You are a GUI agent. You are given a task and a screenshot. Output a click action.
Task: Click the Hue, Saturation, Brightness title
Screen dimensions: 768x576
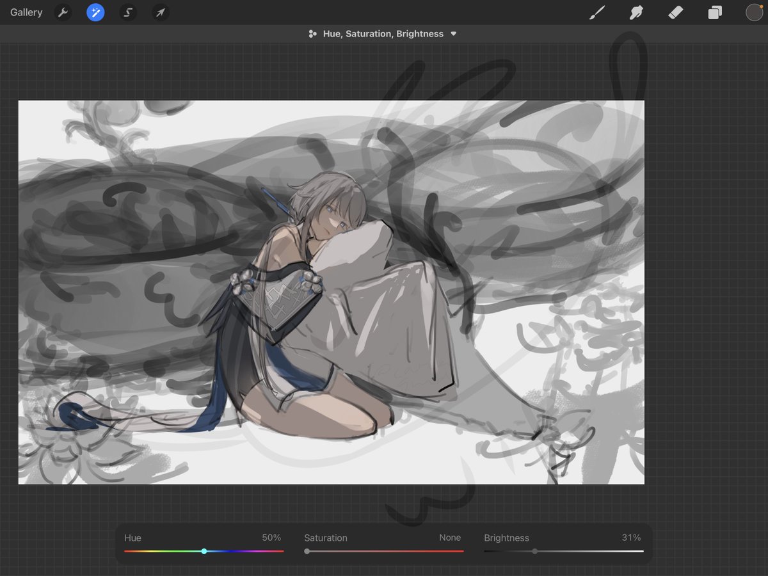tap(383, 34)
